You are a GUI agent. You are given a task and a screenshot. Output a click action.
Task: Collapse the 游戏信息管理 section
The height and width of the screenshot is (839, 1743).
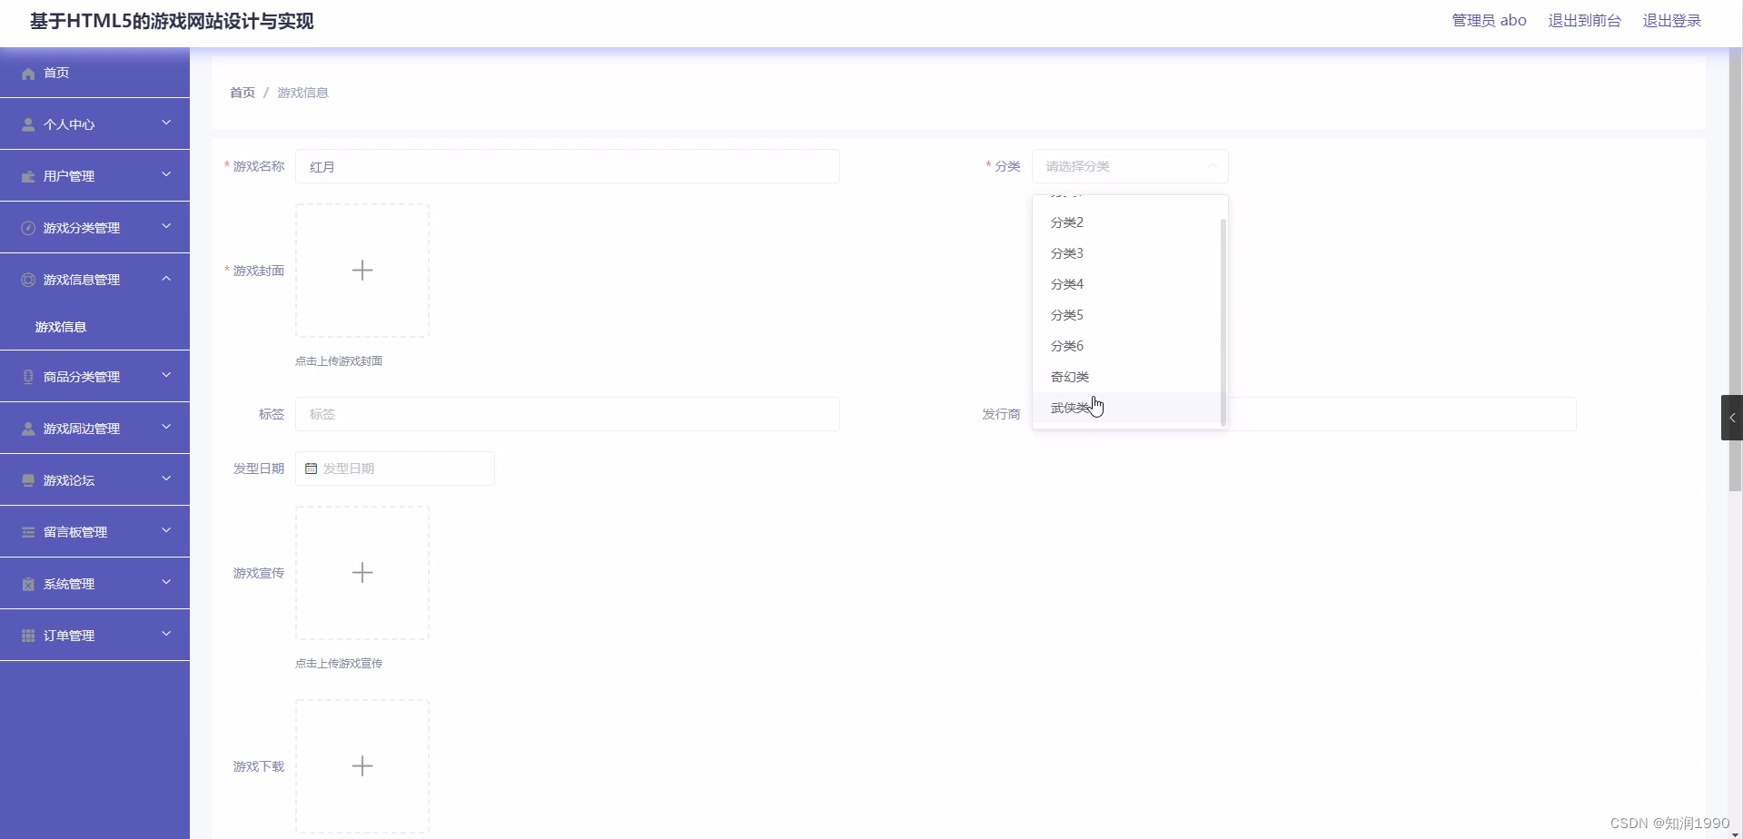pos(166,278)
